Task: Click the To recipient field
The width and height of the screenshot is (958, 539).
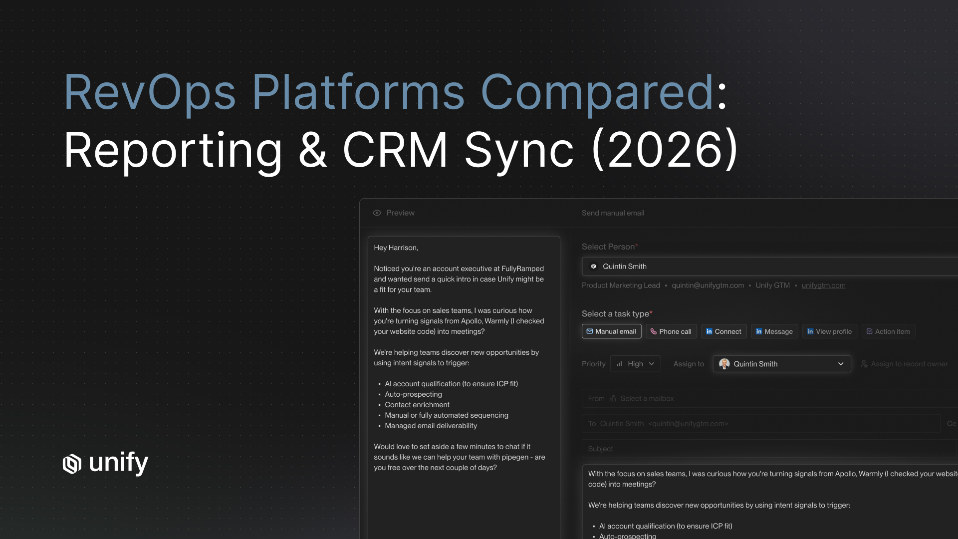Action: (761, 424)
